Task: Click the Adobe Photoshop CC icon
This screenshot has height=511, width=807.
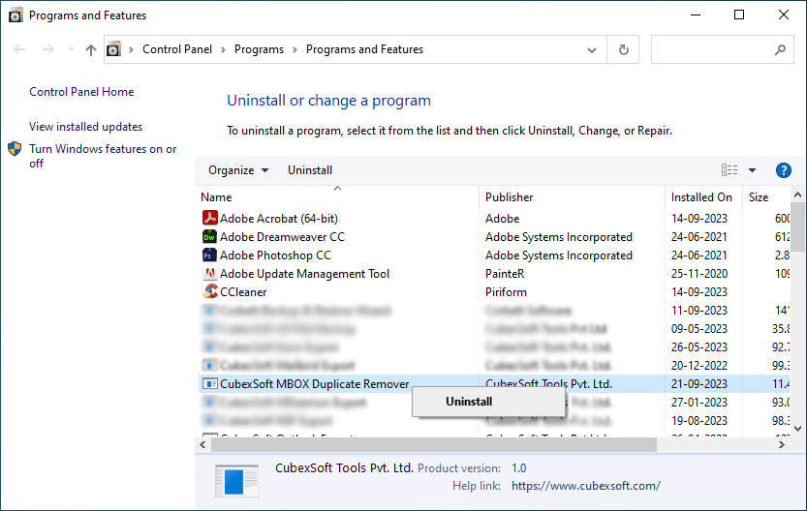Action: pyautogui.click(x=209, y=255)
